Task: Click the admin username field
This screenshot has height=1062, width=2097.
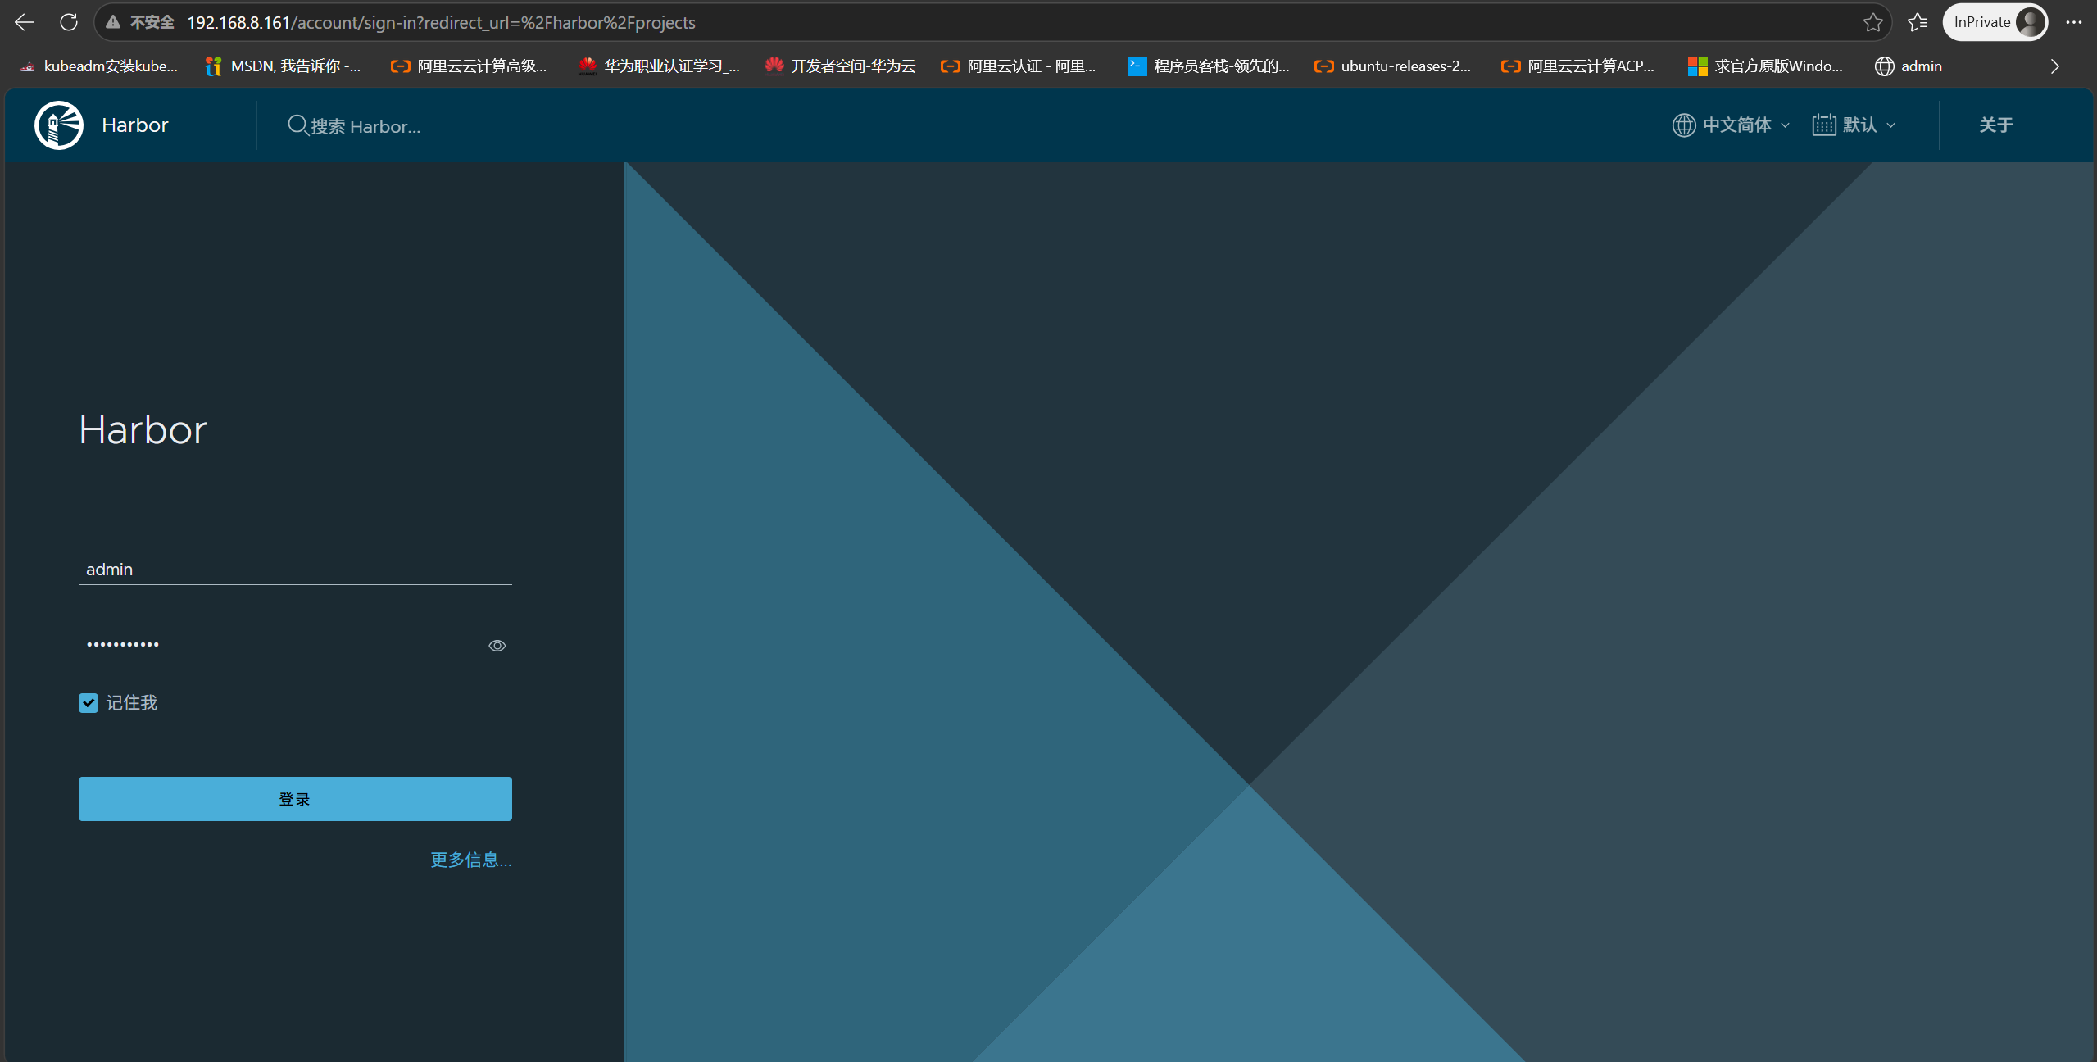Action: tap(295, 570)
